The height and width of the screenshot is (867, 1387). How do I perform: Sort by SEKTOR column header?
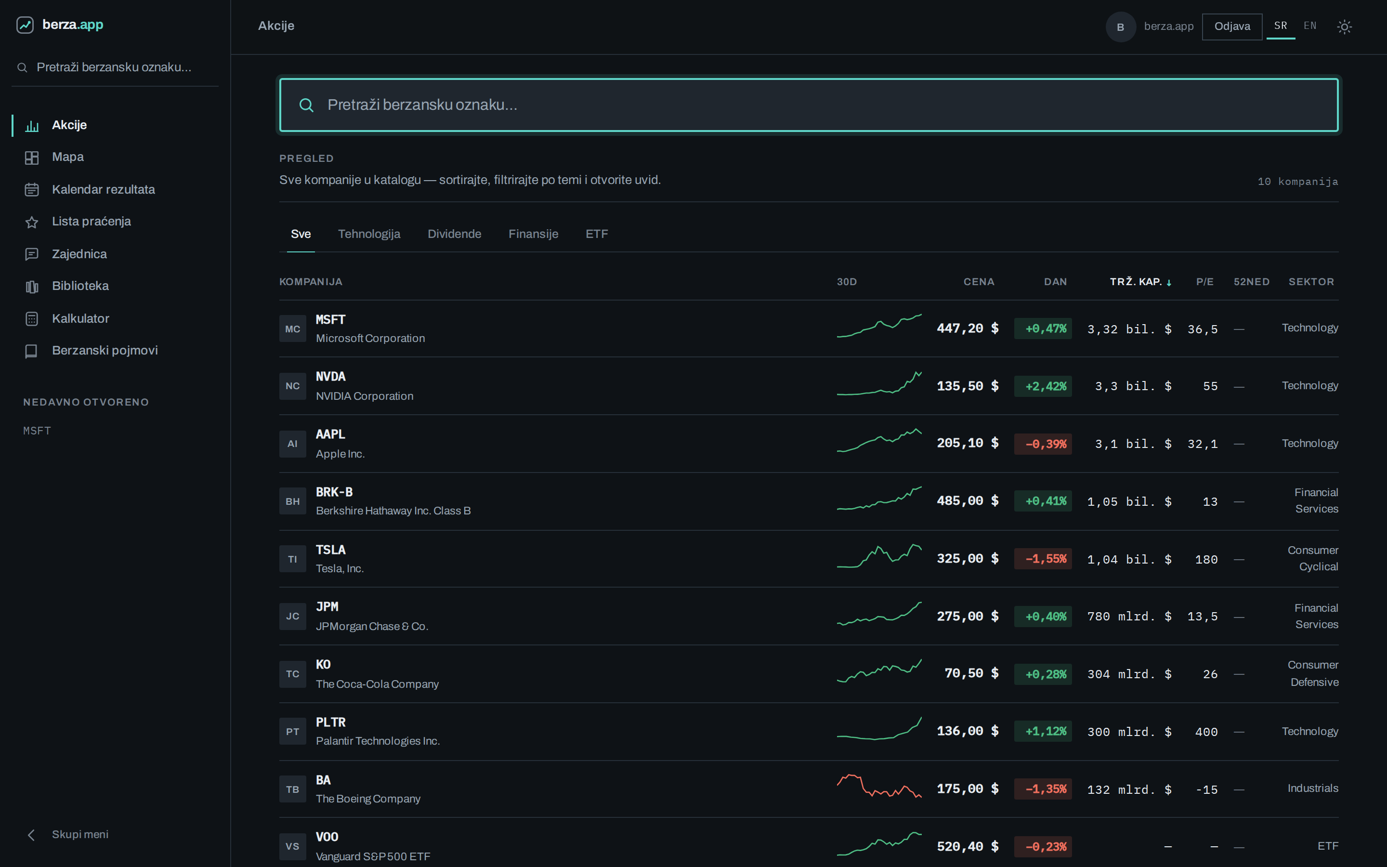click(x=1311, y=282)
